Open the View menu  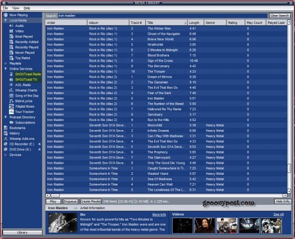16,8
